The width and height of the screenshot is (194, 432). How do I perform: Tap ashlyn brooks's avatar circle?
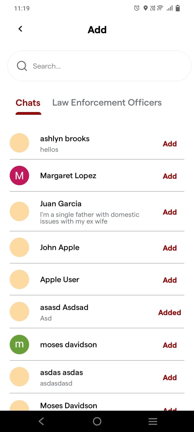(19, 143)
